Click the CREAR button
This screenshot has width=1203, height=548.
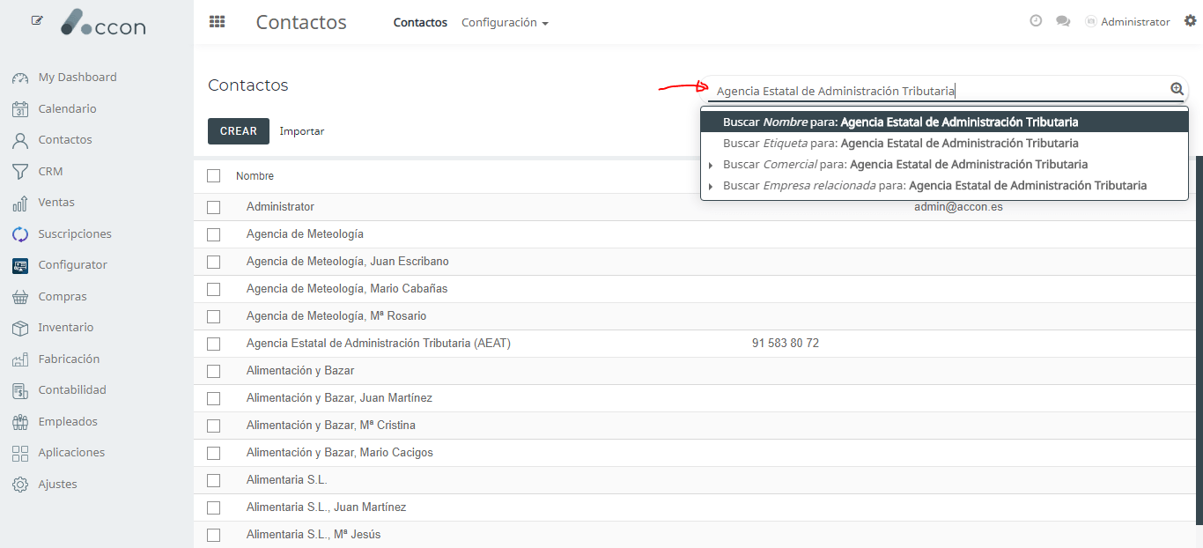tap(239, 131)
